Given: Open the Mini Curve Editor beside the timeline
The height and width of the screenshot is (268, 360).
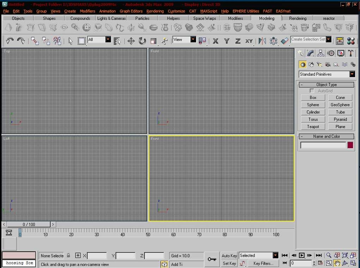Looking at the screenshot, I should [9, 232].
